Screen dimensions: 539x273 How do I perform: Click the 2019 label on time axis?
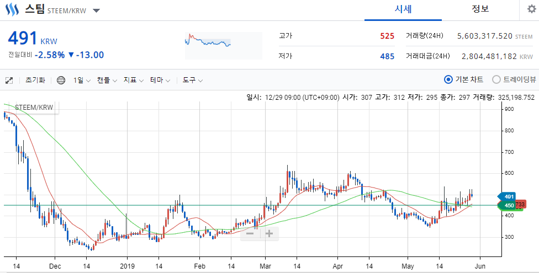[x=127, y=266]
